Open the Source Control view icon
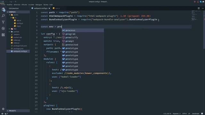 [3, 22]
